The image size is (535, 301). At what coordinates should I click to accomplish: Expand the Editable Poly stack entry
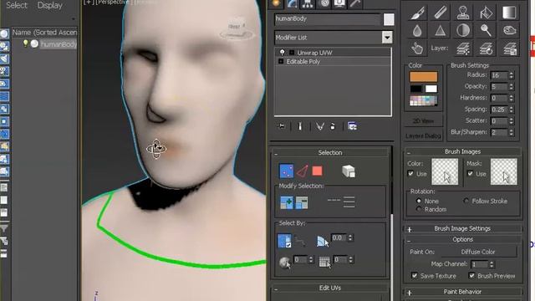coord(281,61)
